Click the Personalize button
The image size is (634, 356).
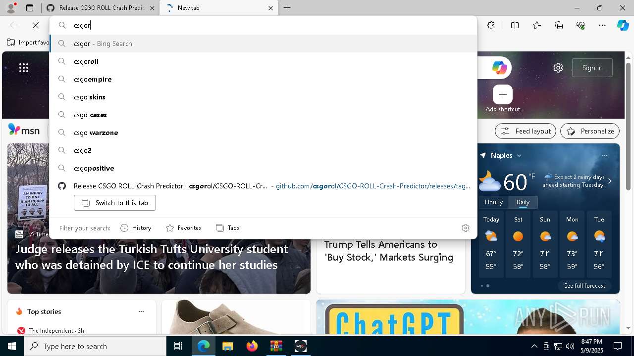pos(590,131)
